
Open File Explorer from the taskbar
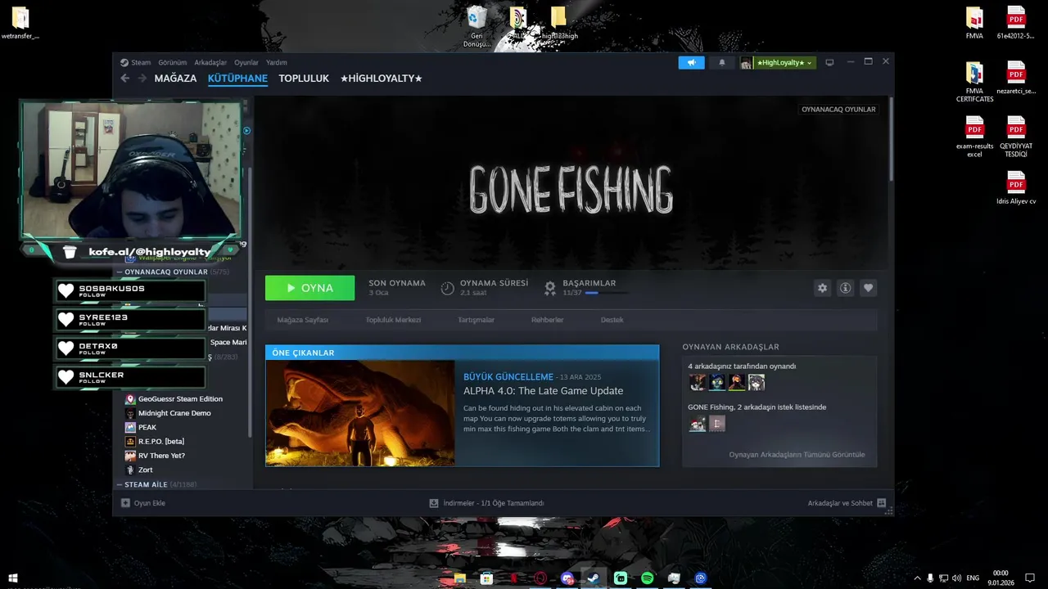(460, 578)
